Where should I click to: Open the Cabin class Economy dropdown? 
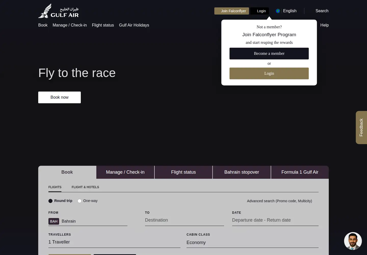click(253, 243)
